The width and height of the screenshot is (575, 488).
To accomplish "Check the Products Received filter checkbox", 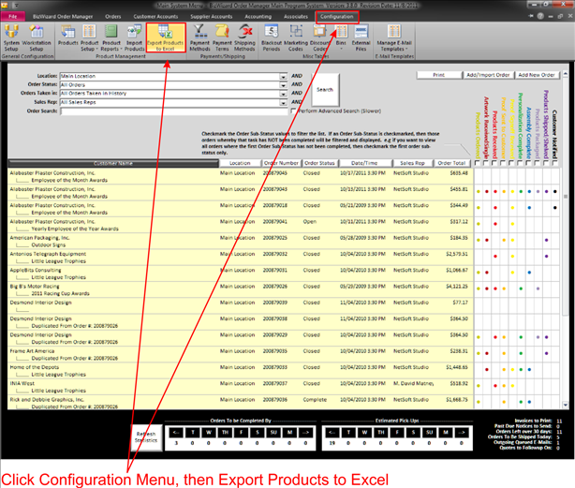I will [494, 163].
